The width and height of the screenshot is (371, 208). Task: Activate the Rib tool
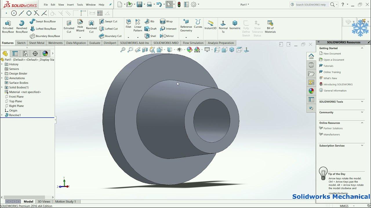tap(150, 21)
